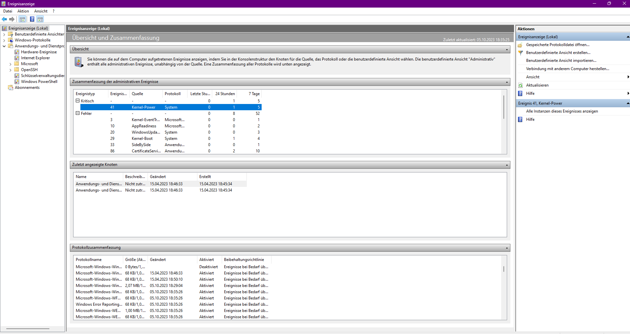This screenshot has height=334, width=630.
Task: Select the Kernel-Power event 41 row
Action: pyautogui.click(x=171, y=107)
